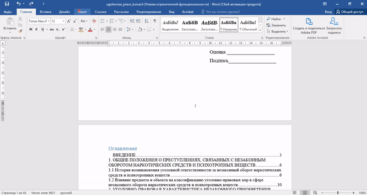Click Общий доступ share button
The height and width of the screenshot is (195, 367).
(350, 12)
